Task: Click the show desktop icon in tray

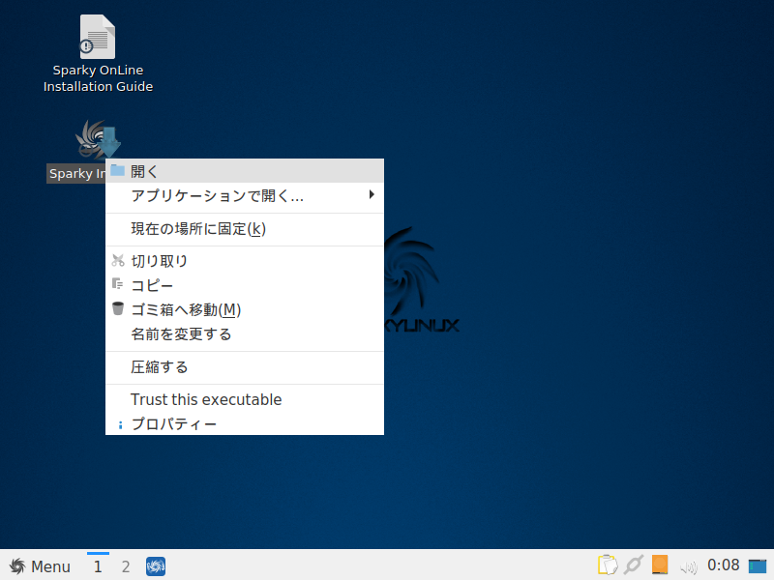Action: point(758,566)
